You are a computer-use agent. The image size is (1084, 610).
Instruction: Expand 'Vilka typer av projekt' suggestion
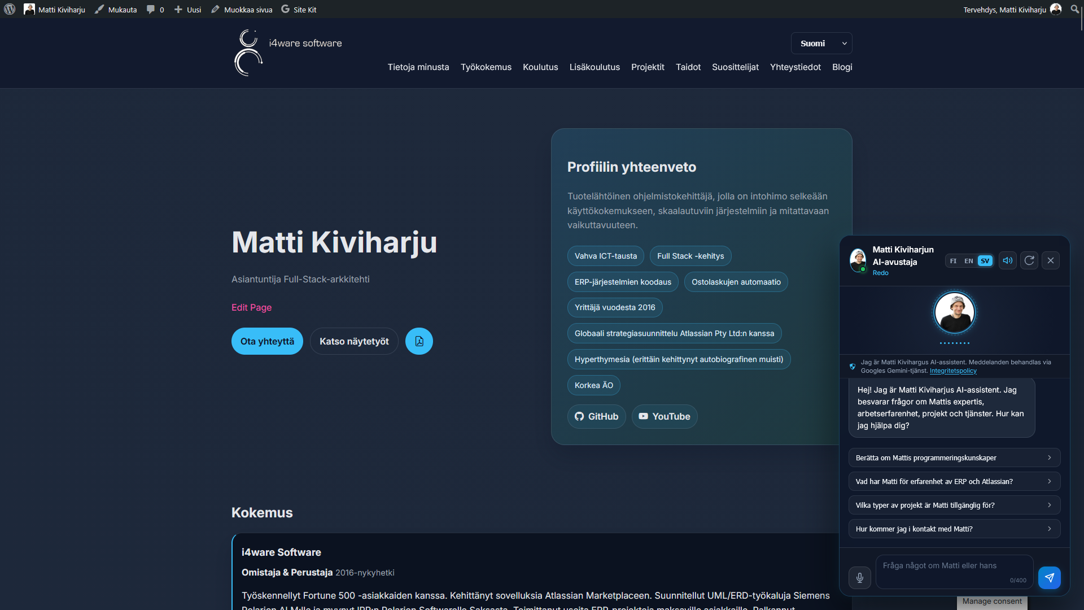click(x=954, y=505)
